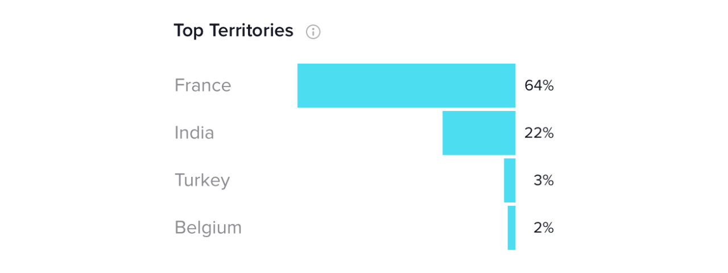Select the India territory label
This screenshot has width=728, height=273.
point(195,133)
